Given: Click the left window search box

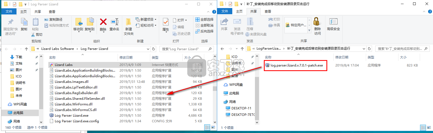Looking at the screenshot, I should point(187,49).
